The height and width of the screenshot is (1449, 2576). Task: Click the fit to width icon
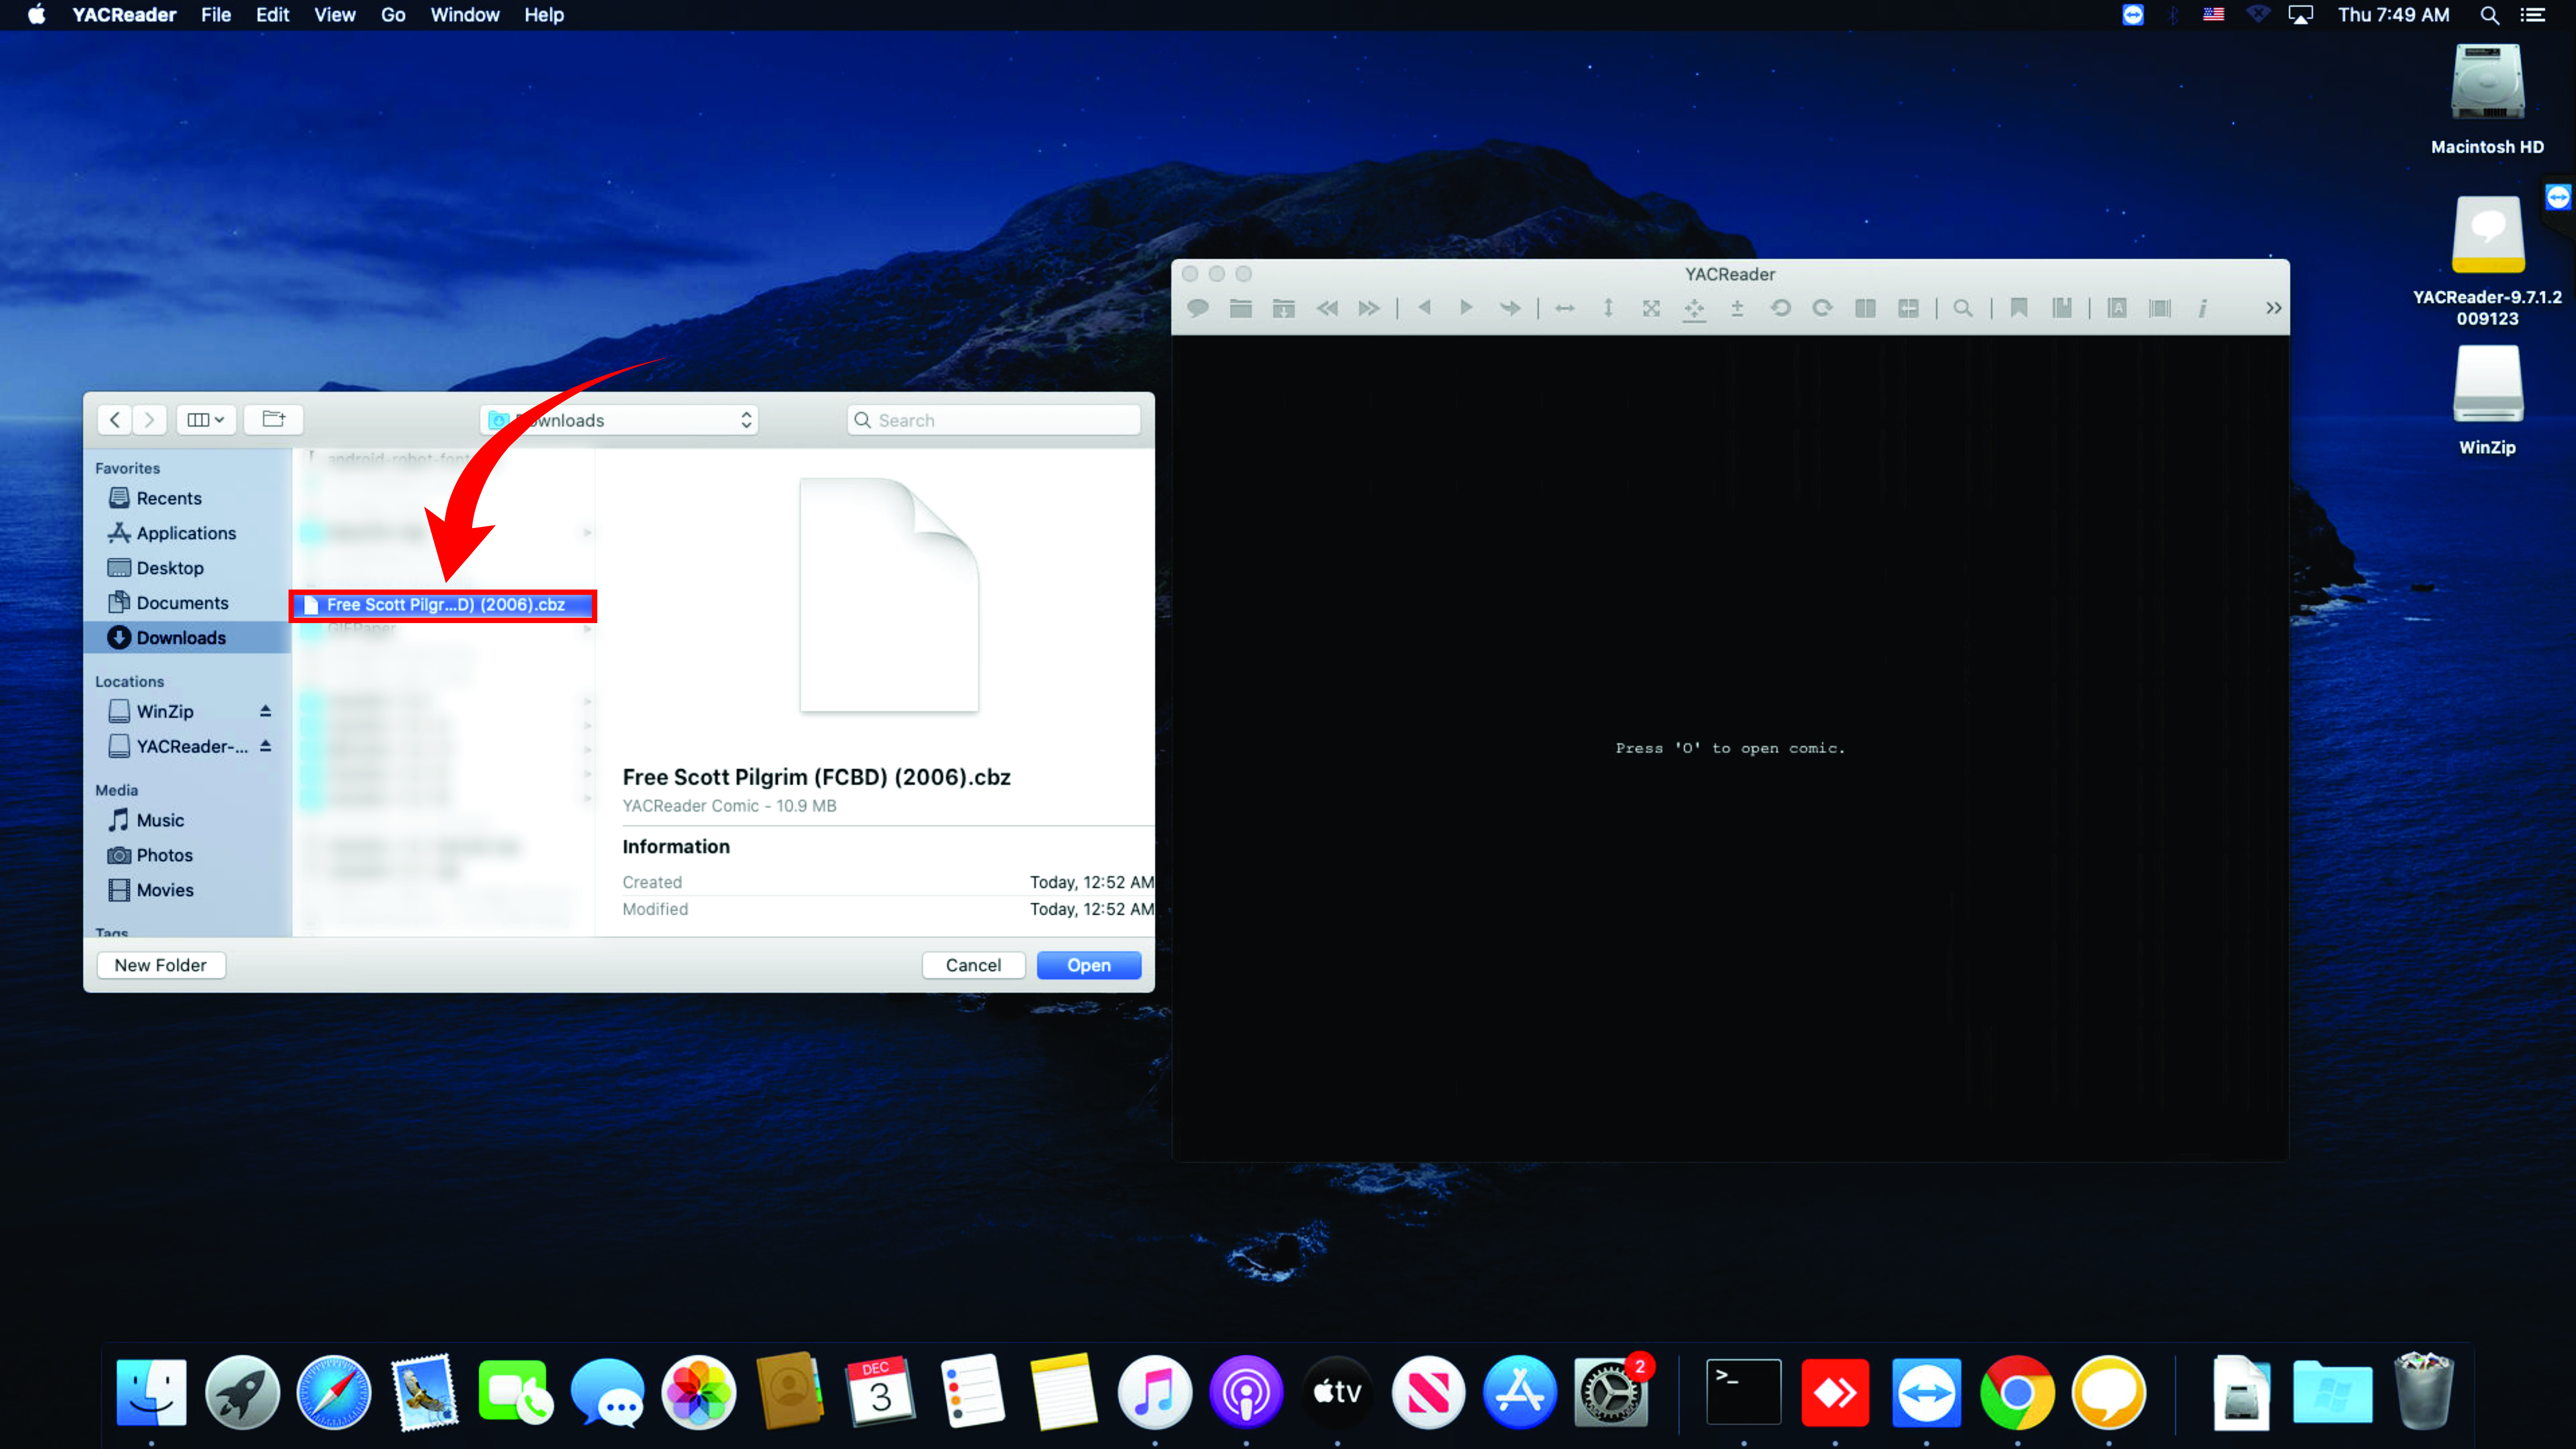point(1565,308)
